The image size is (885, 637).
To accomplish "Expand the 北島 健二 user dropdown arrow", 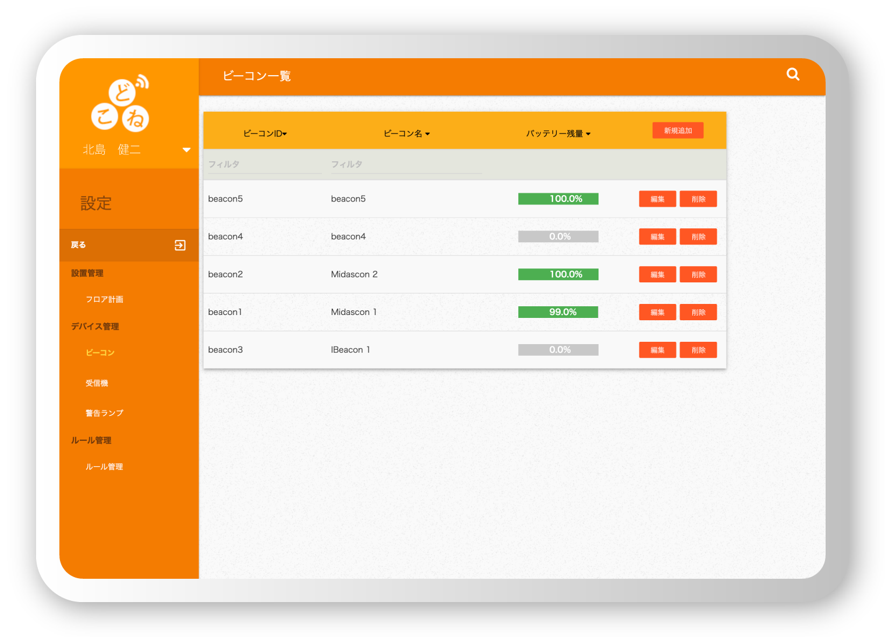I will [186, 150].
